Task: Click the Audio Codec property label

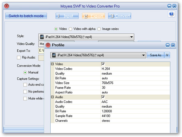Action: (x=64, y=102)
